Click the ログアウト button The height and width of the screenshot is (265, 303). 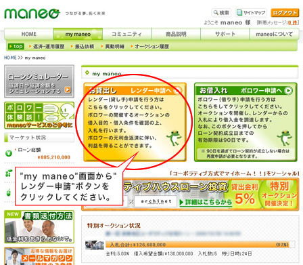pyautogui.click(x=285, y=13)
